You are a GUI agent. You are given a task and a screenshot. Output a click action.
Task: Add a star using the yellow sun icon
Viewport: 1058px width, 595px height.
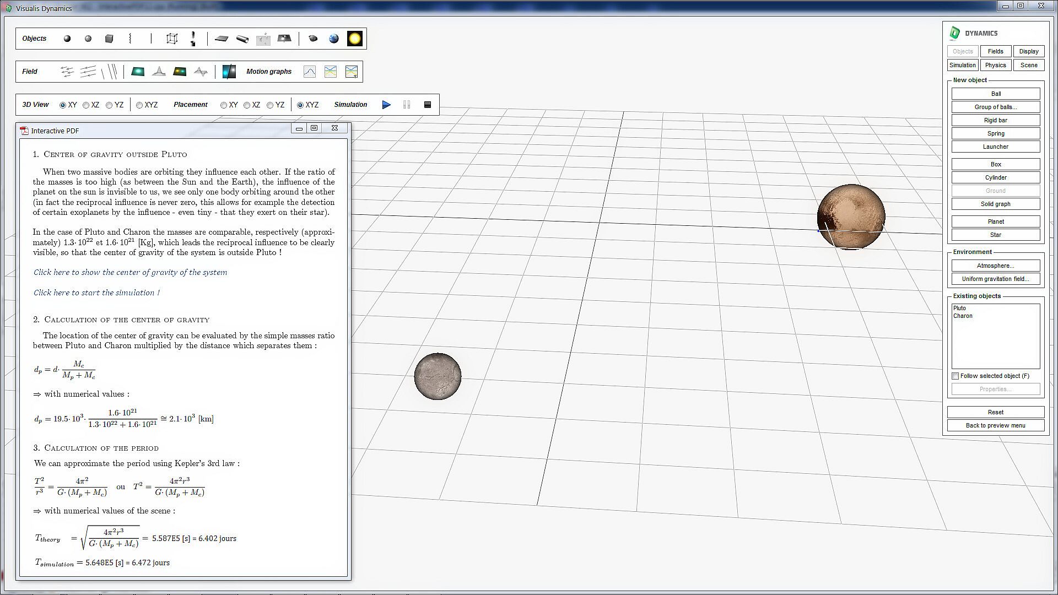point(355,39)
